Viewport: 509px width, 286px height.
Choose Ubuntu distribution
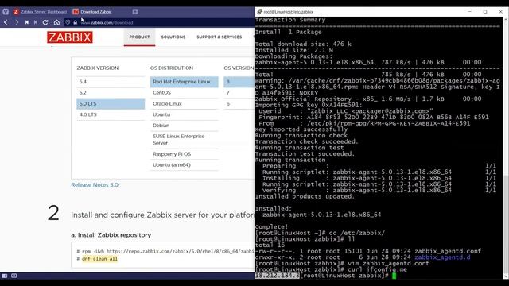(184, 114)
